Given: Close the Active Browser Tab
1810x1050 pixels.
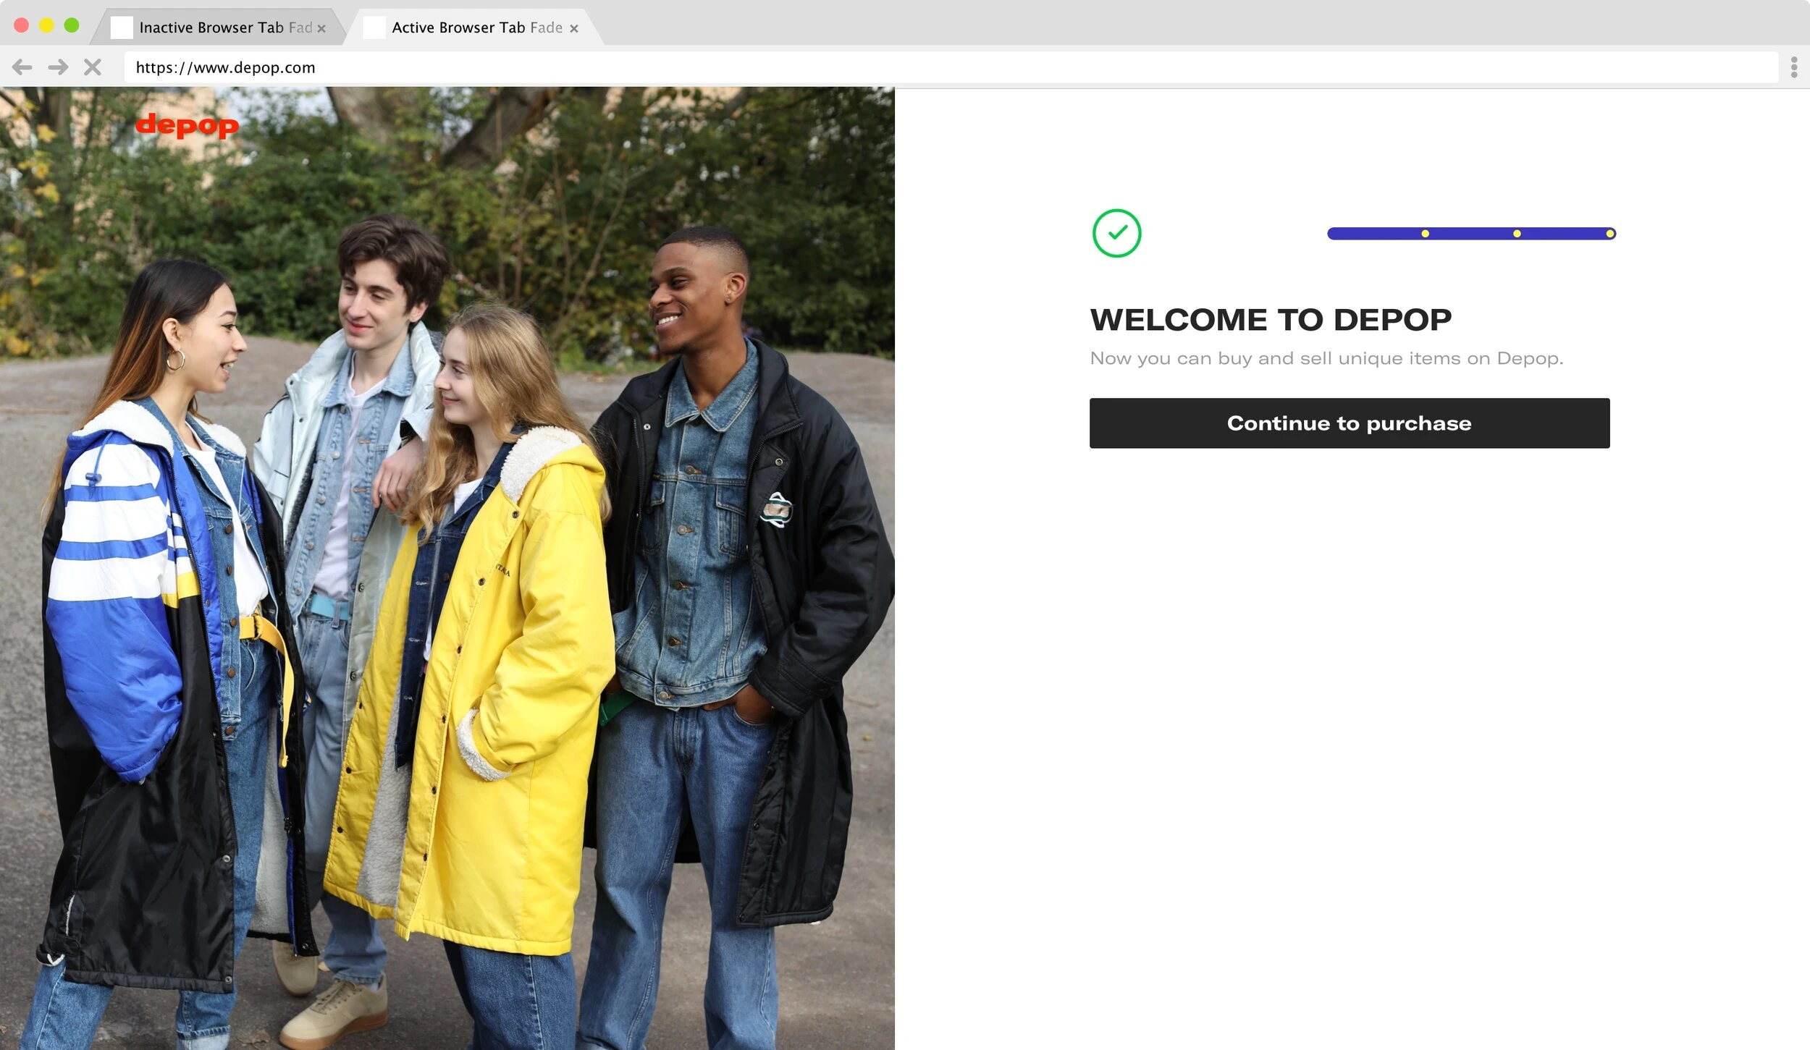Looking at the screenshot, I should click(574, 28).
